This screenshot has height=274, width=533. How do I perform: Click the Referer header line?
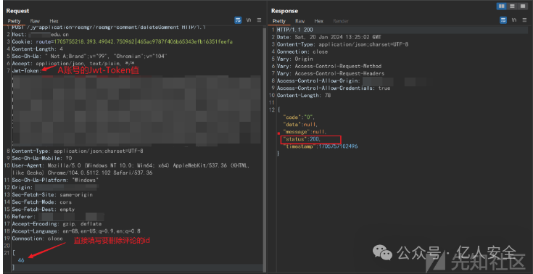pyautogui.click(x=58, y=217)
